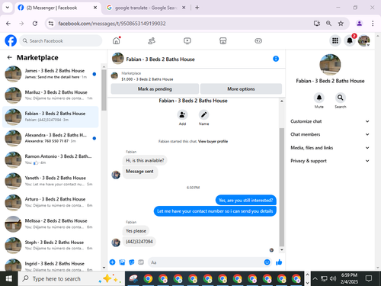Open Alexandra conversation
Viewport: 381px width, 286px height.
pos(50,138)
